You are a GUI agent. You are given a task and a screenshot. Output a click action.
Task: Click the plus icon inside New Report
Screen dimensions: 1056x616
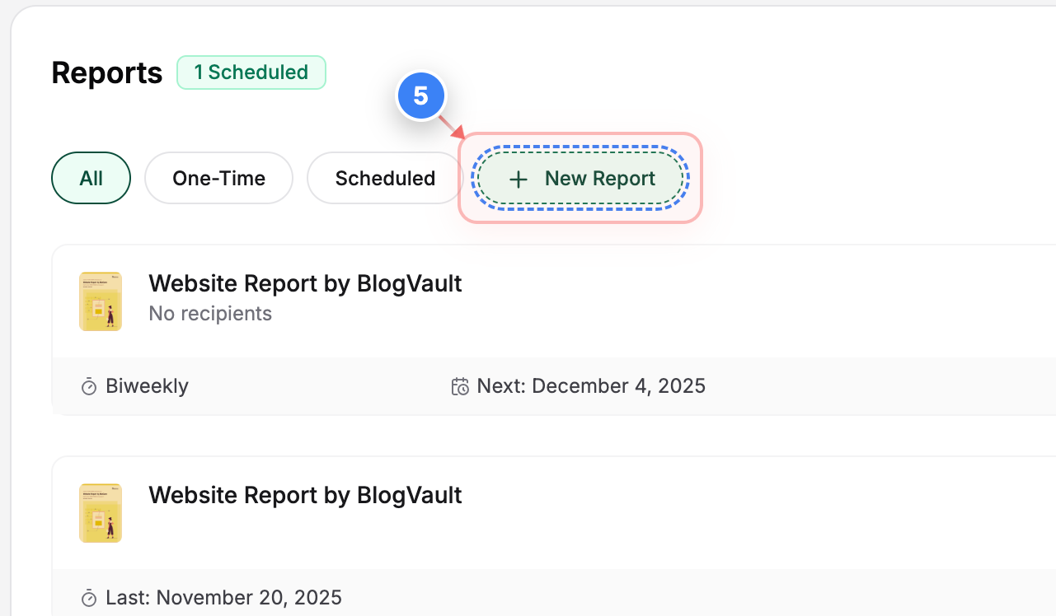tap(518, 179)
